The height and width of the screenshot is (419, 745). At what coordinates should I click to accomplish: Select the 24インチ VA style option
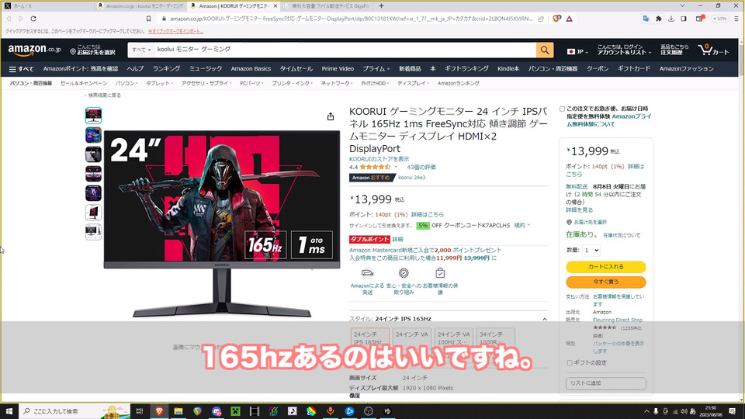pos(411,338)
